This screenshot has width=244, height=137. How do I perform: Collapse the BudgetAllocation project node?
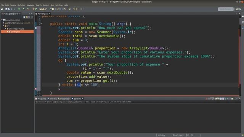pyautogui.click(x=2, y=20)
